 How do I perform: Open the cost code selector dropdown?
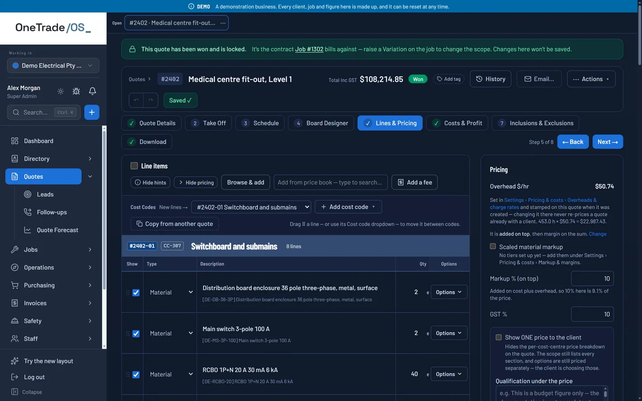[x=251, y=207]
